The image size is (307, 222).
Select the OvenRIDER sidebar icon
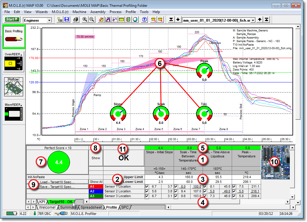[x=14, y=62]
